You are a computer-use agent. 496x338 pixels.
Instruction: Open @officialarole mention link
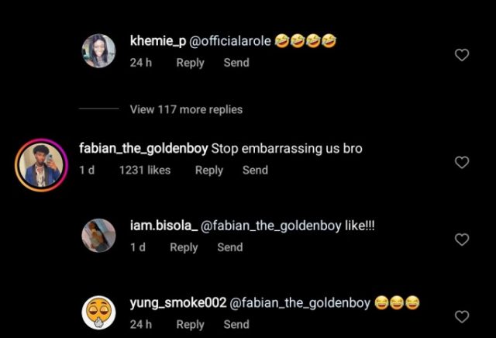pos(230,41)
